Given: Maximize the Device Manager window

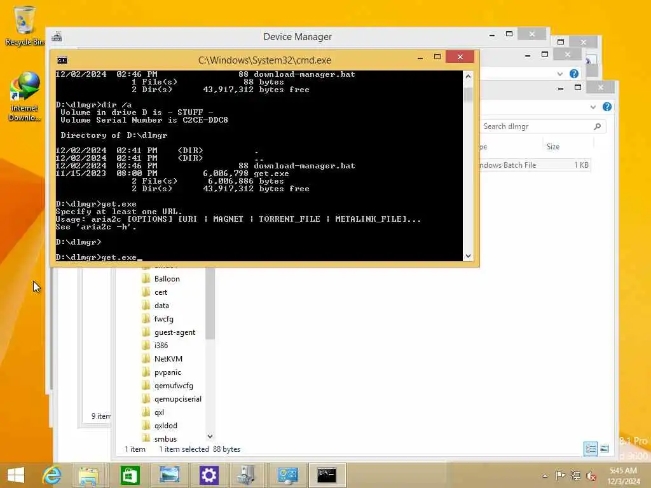Looking at the screenshot, I should 509,34.
